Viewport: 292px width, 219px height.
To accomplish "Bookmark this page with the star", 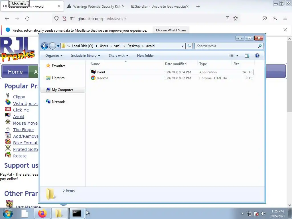I will [236, 18].
